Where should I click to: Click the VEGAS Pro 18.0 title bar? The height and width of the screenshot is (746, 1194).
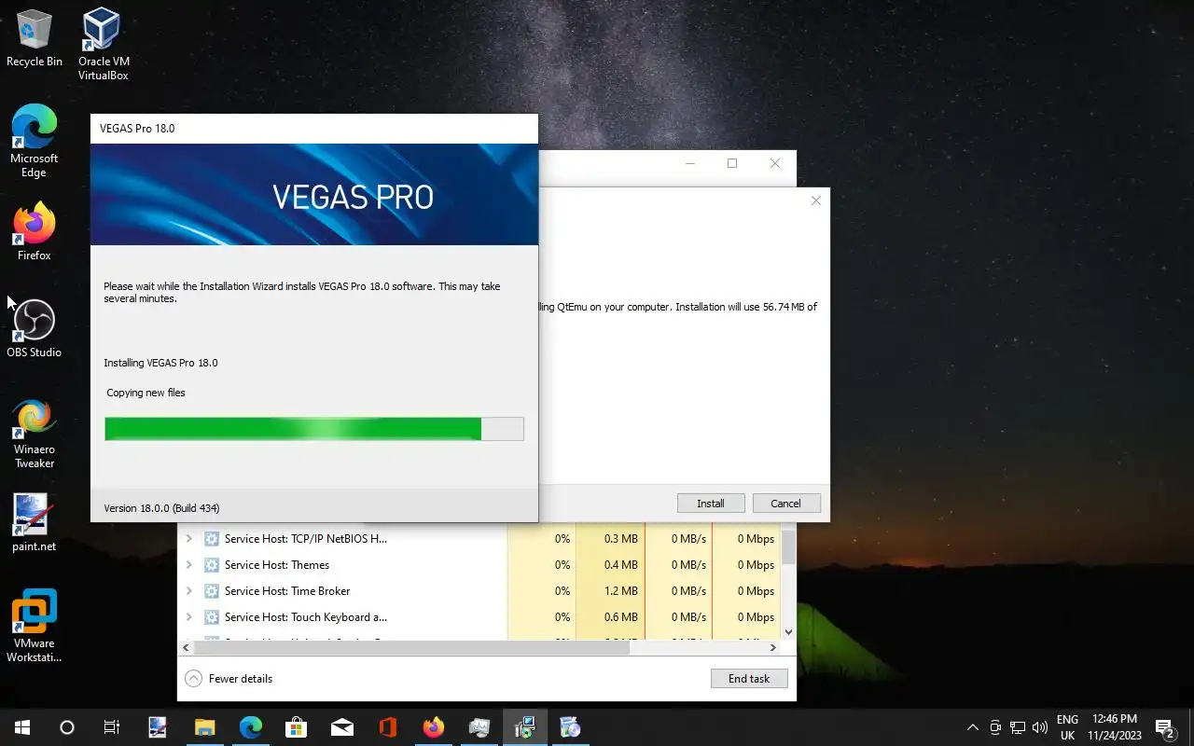coord(314,129)
